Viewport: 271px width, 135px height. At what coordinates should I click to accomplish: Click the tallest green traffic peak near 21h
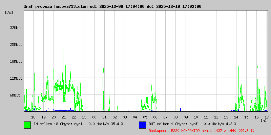[x=63, y=51]
